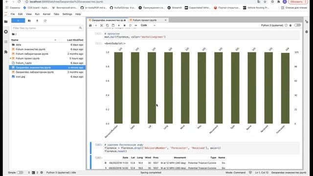Run the selected cell
The width and height of the screenshot is (313, 176).
click(119, 25)
